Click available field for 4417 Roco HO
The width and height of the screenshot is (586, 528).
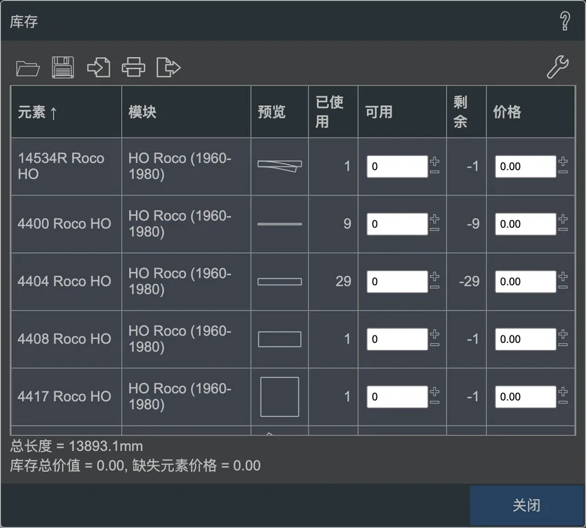coord(397,397)
